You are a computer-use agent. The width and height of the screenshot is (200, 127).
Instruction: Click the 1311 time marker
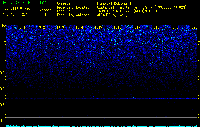click(22, 27)
